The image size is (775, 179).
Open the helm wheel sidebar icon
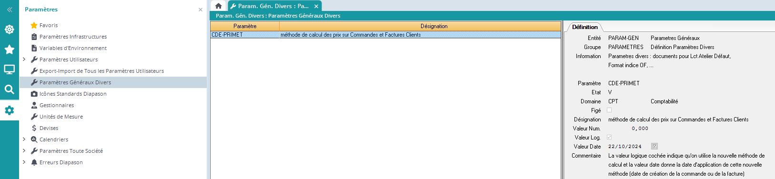(x=9, y=30)
